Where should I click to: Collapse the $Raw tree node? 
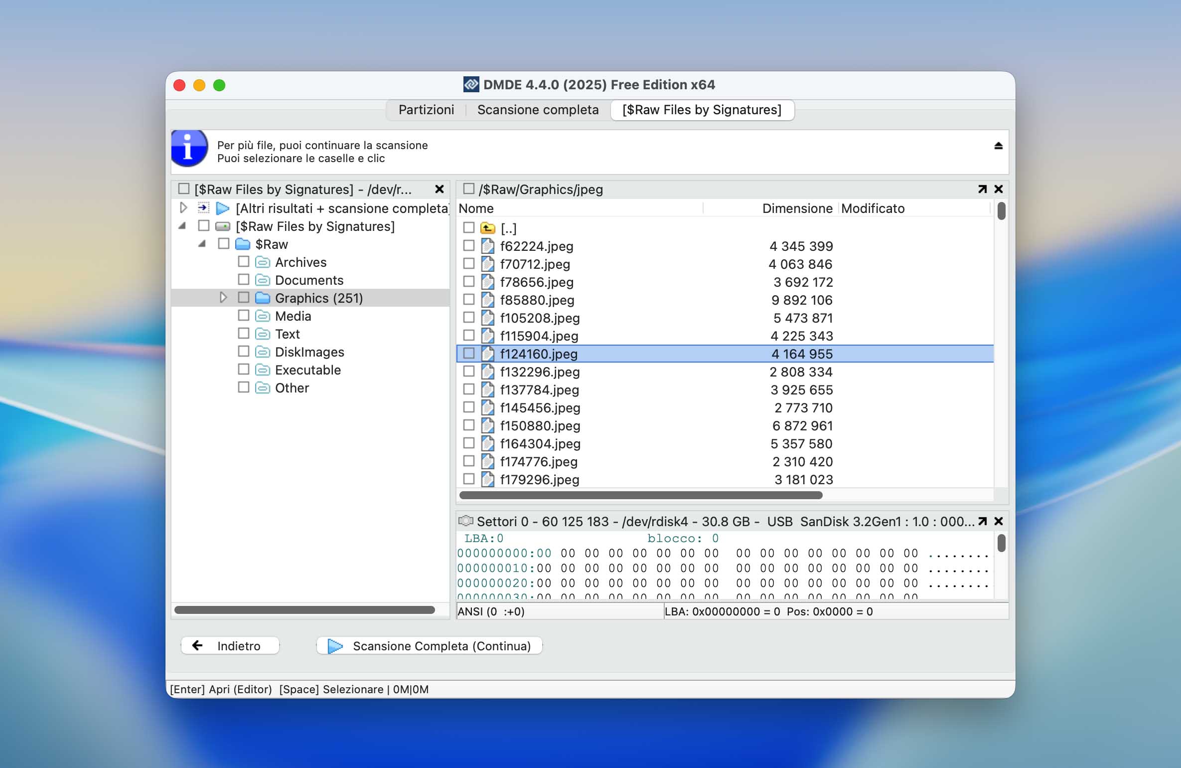(x=202, y=244)
